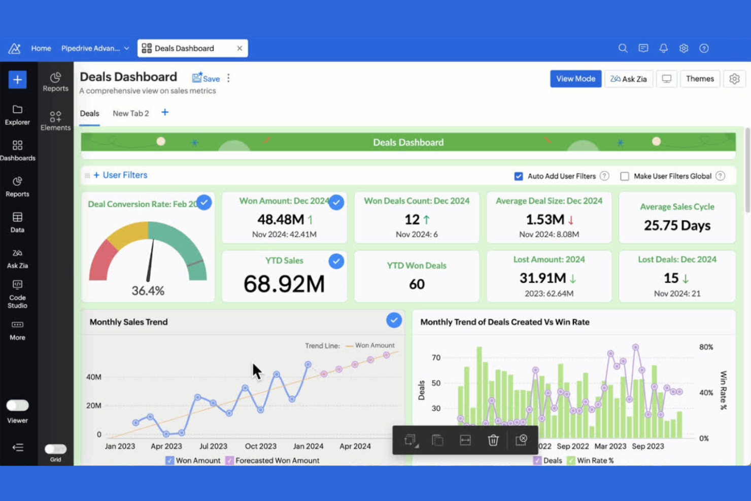Click Home in the top navigation
The height and width of the screenshot is (501, 751).
coord(41,48)
